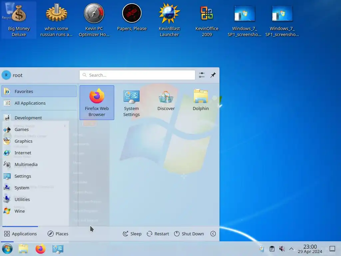Launch Discover from favorites
Viewport: 341px width, 256px height.
pyautogui.click(x=166, y=100)
